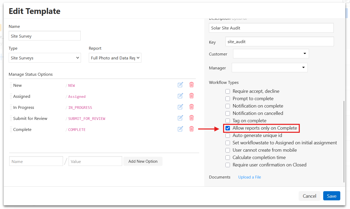Expand the Report dropdown
This screenshot has width=350, height=209.
[115, 58]
